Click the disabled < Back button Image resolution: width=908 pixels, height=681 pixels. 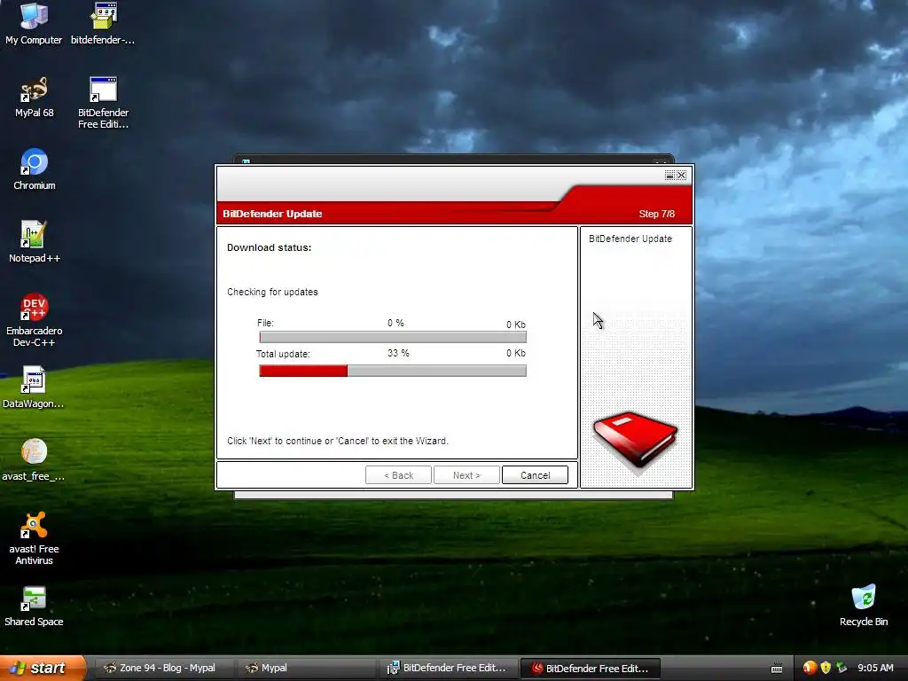tap(398, 475)
